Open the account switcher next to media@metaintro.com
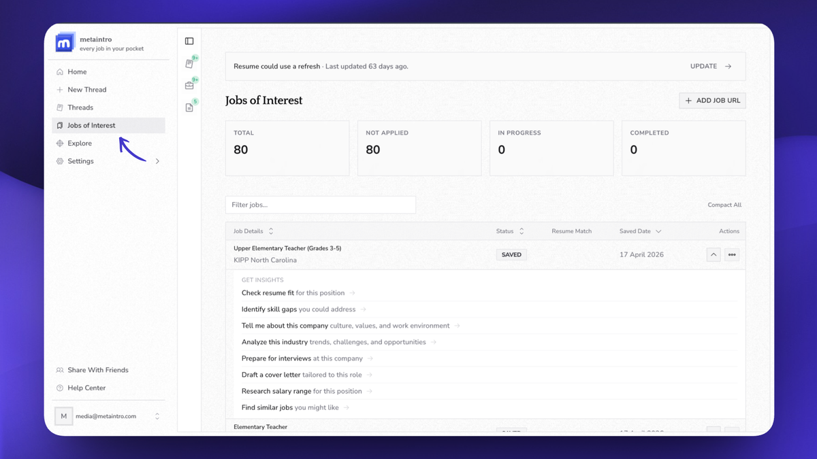The height and width of the screenshot is (459, 817). tap(157, 416)
